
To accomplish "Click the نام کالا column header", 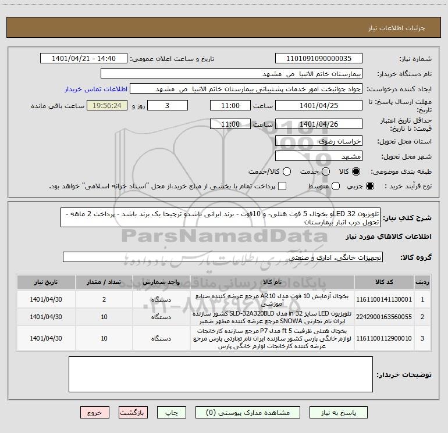I will tap(272, 282).
